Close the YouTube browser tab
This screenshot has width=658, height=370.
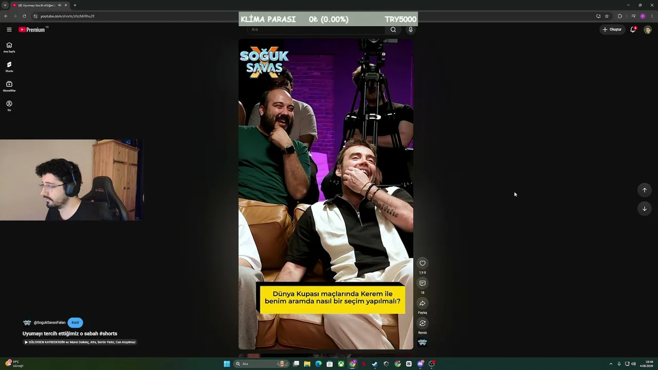point(66,5)
